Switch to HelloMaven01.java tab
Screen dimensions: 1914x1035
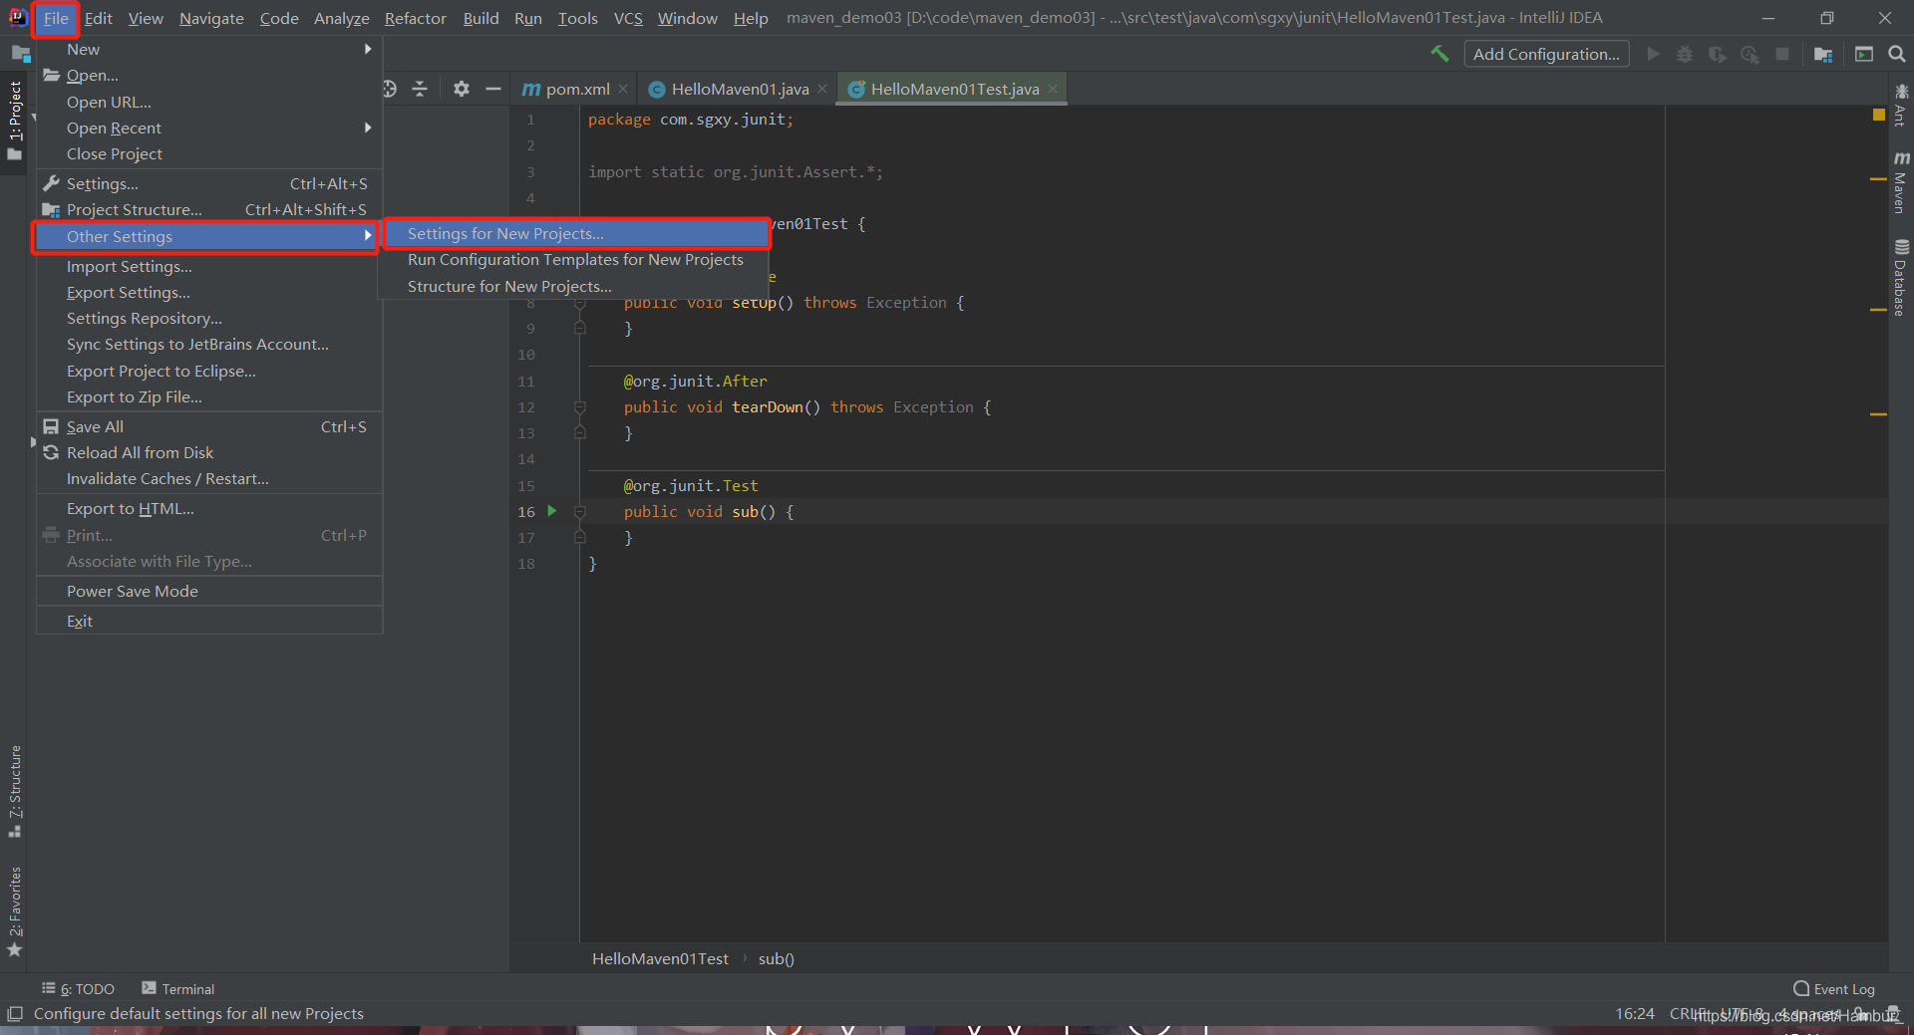tap(739, 89)
